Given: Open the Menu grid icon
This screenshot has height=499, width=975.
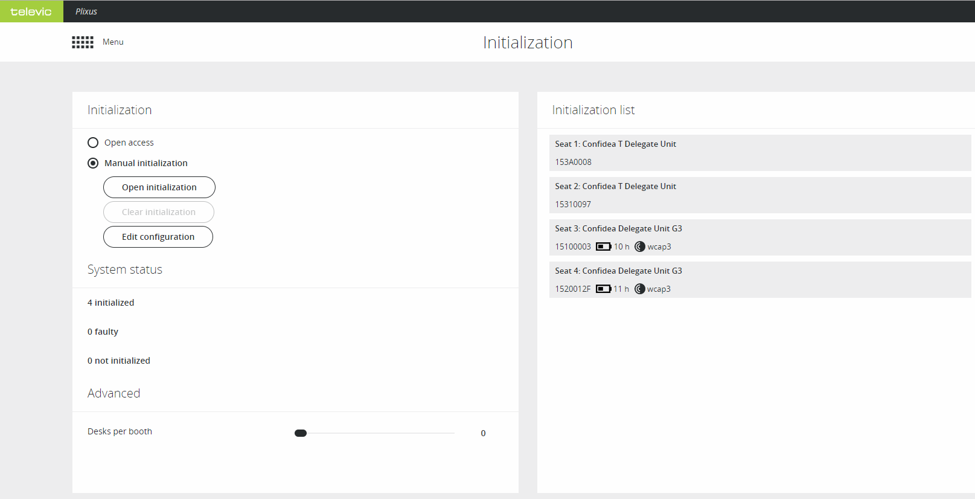Looking at the screenshot, I should [x=83, y=42].
